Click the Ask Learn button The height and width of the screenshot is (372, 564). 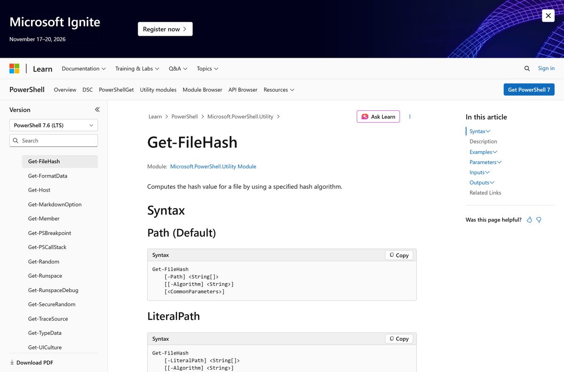point(378,116)
